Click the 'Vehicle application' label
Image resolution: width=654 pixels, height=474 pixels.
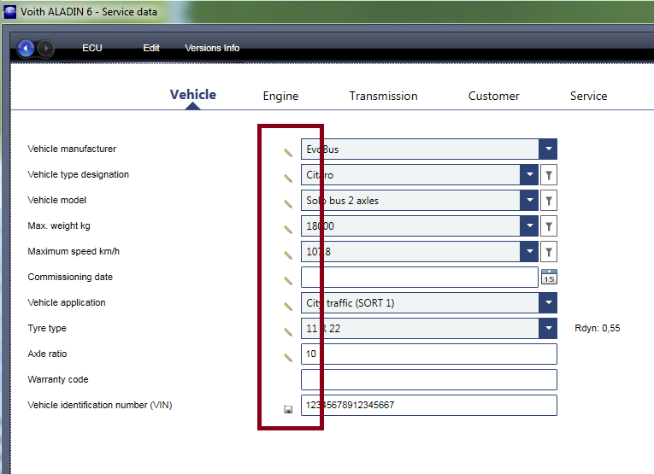point(67,303)
